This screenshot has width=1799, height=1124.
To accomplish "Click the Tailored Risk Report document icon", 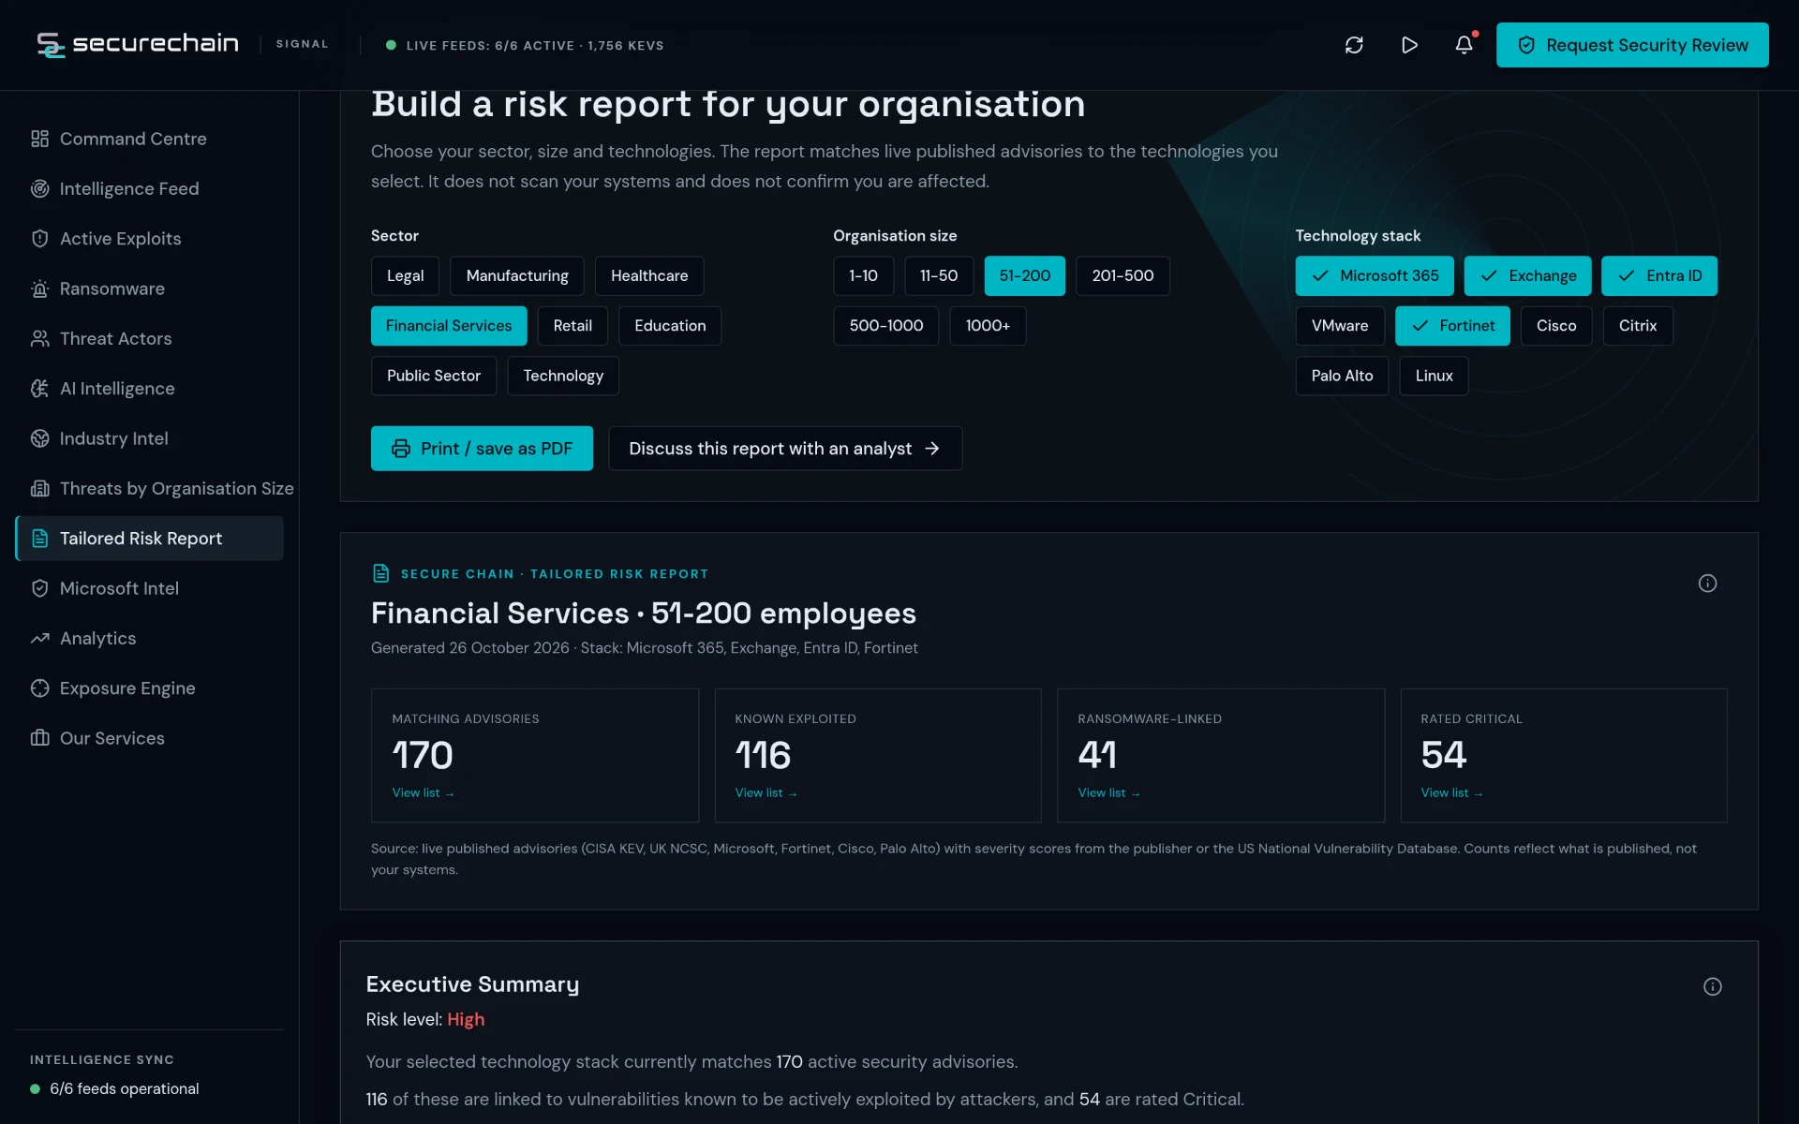I will (x=39, y=539).
